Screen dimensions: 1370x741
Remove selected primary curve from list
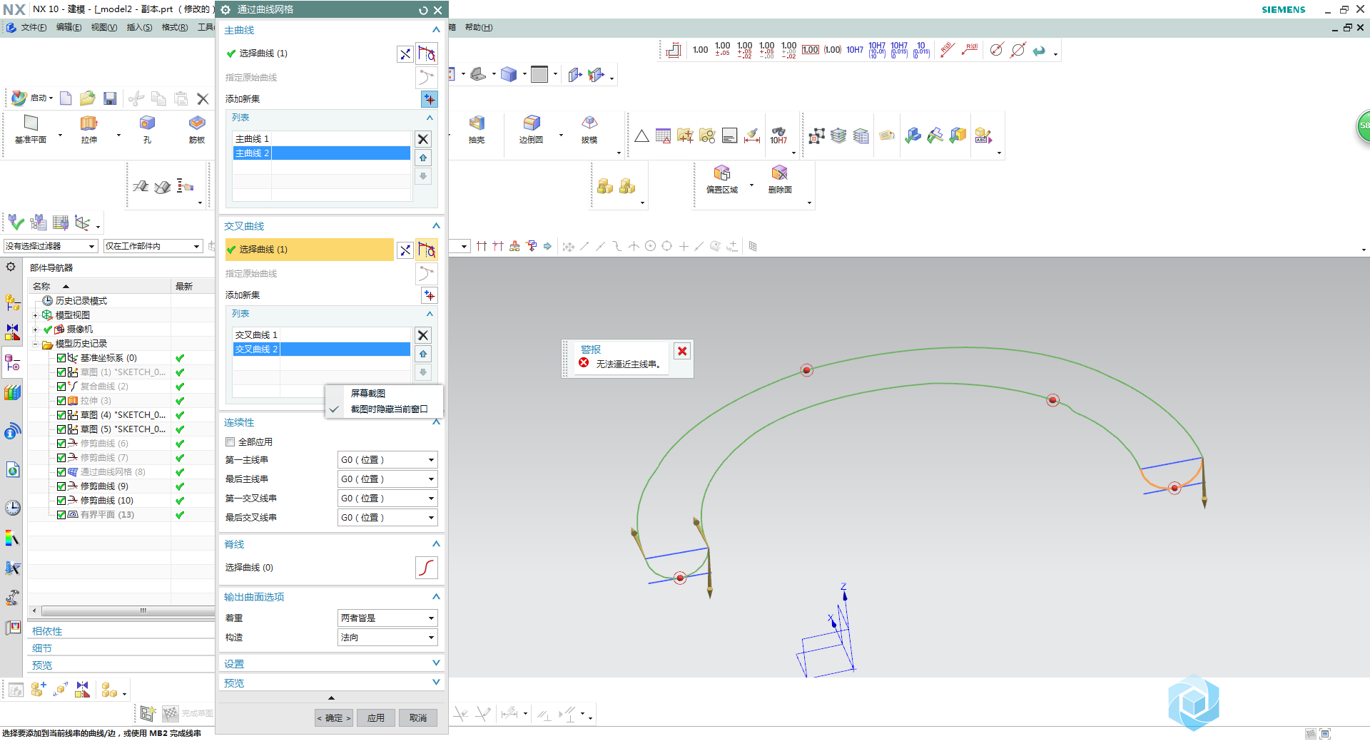tap(423, 140)
